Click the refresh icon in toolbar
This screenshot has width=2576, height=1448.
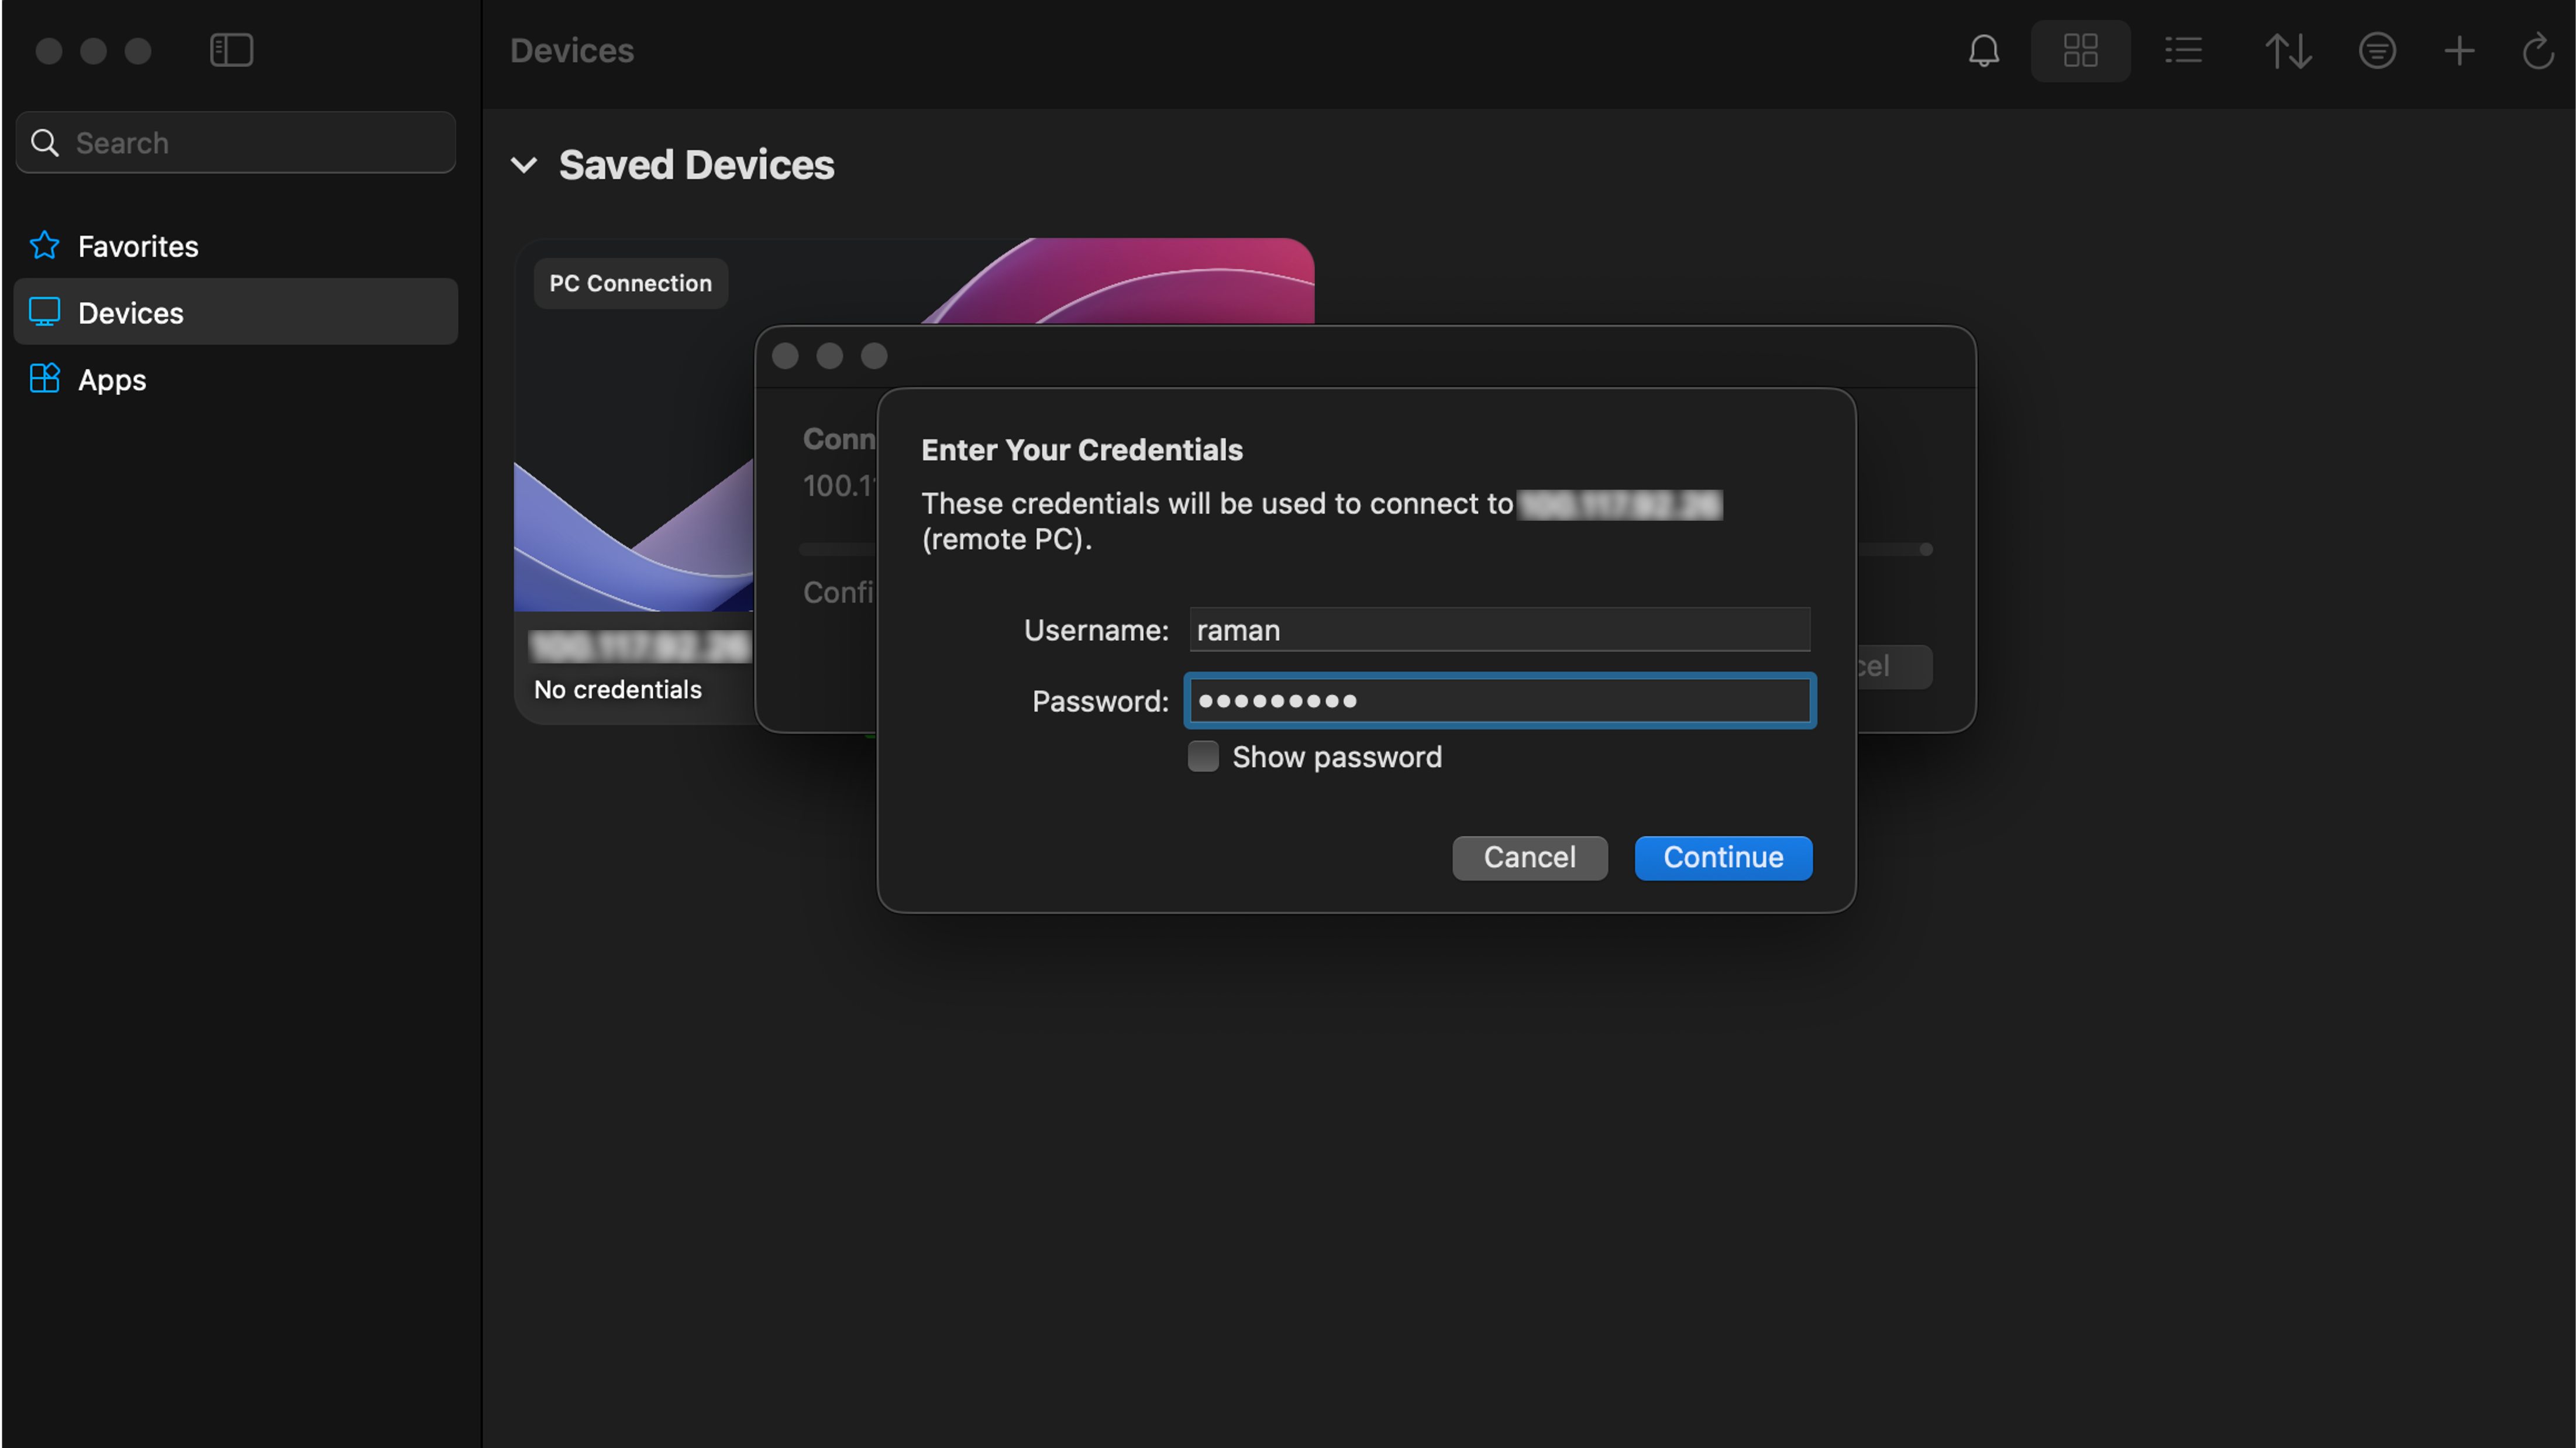(2537, 51)
